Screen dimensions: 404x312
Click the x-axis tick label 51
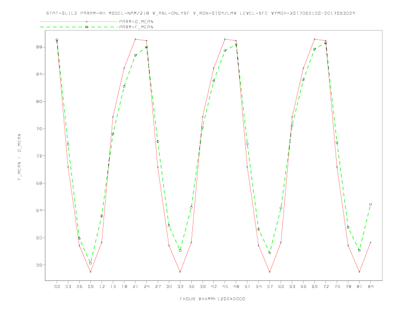pyautogui.click(x=247, y=287)
